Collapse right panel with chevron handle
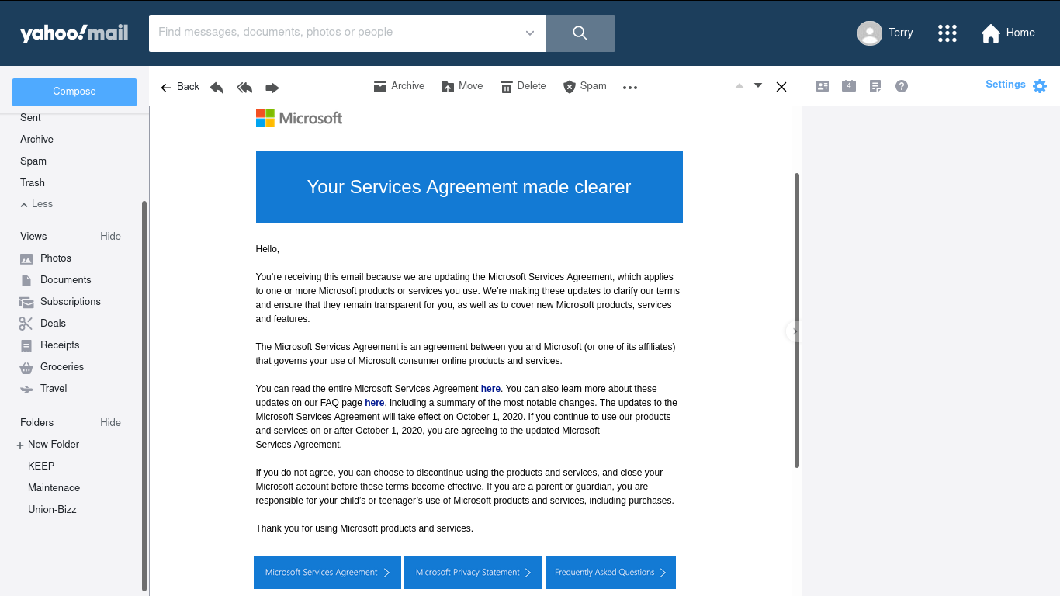1060x596 pixels. click(x=794, y=331)
